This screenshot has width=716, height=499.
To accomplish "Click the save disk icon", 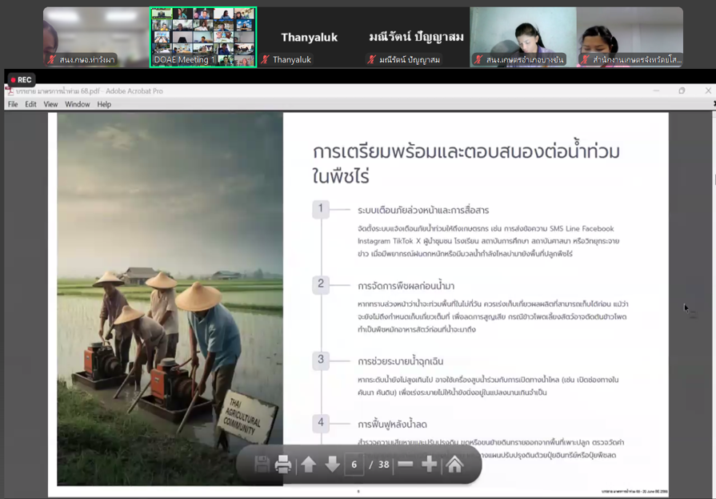I will click(x=262, y=465).
